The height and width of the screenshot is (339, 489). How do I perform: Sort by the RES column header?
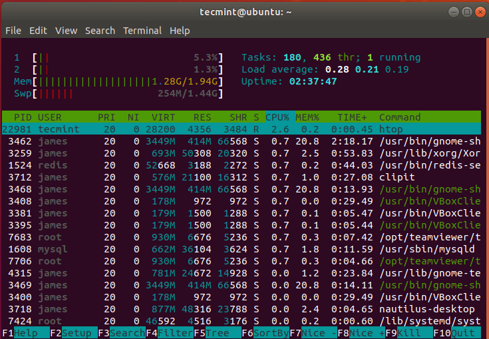pos(202,117)
